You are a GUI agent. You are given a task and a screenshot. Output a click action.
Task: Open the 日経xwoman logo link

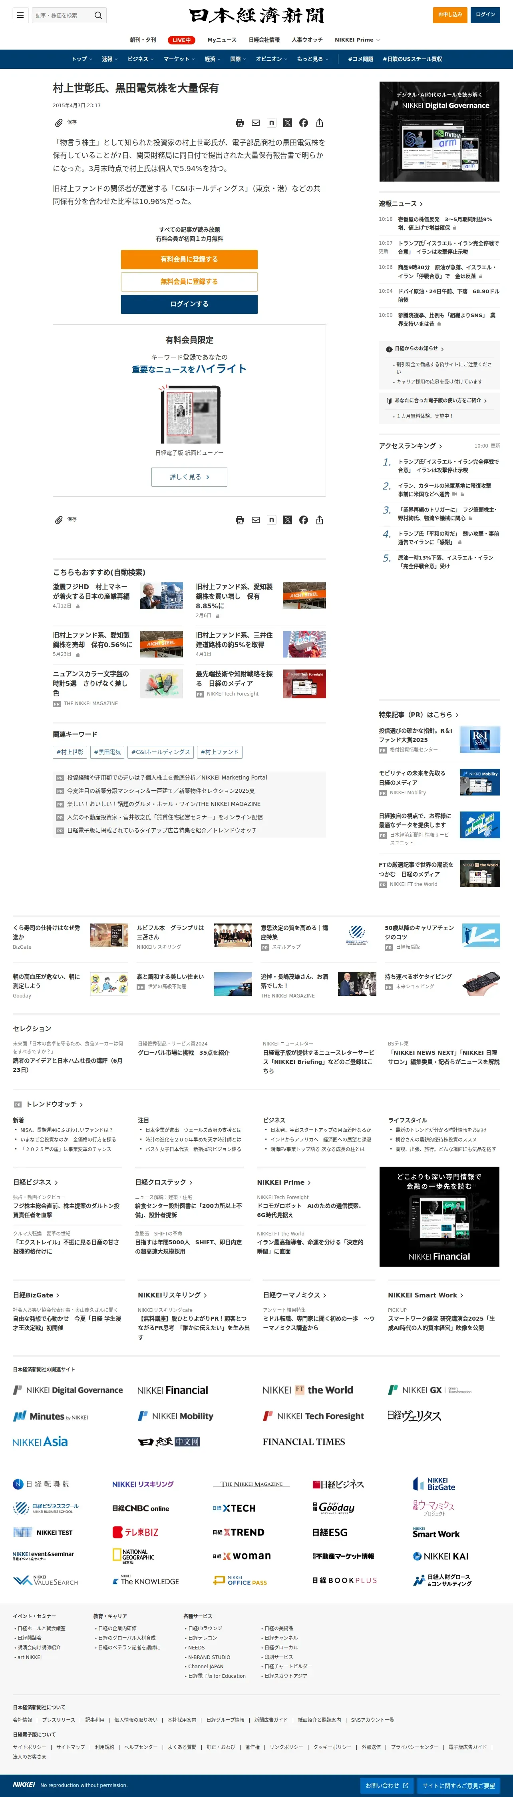tap(242, 1556)
